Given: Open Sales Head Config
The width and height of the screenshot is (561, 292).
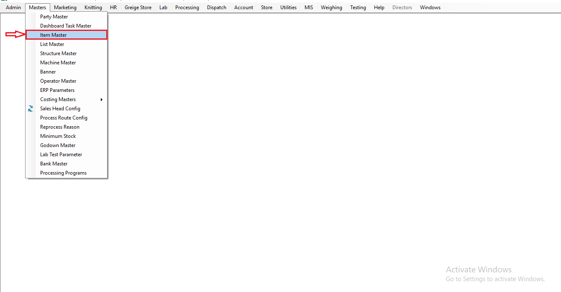Looking at the screenshot, I should pyautogui.click(x=67, y=109).
